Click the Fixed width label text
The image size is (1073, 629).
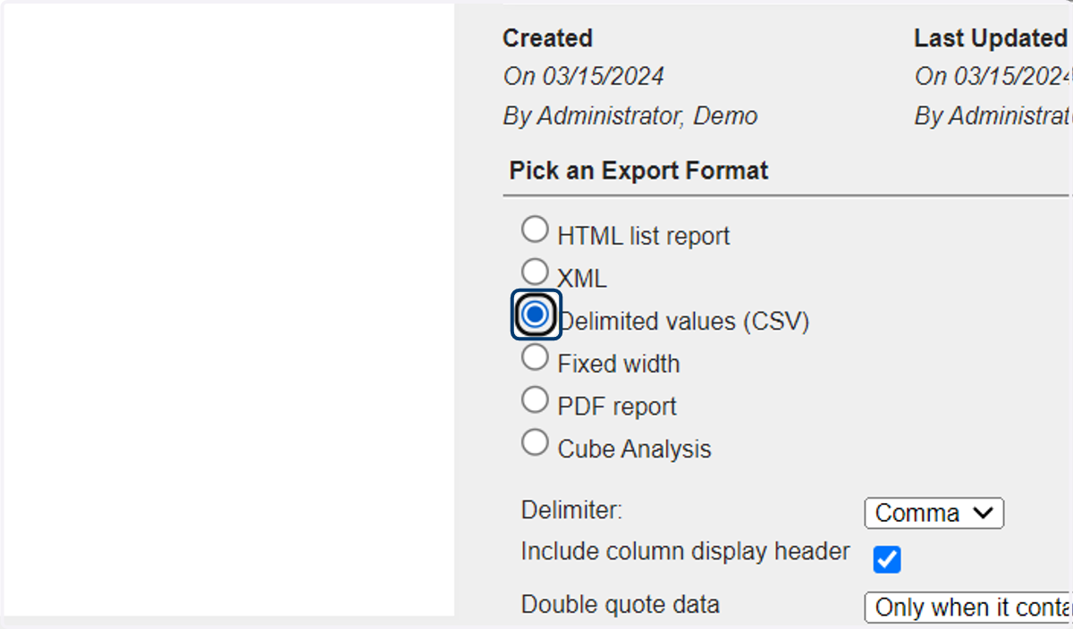pos(619,364)
